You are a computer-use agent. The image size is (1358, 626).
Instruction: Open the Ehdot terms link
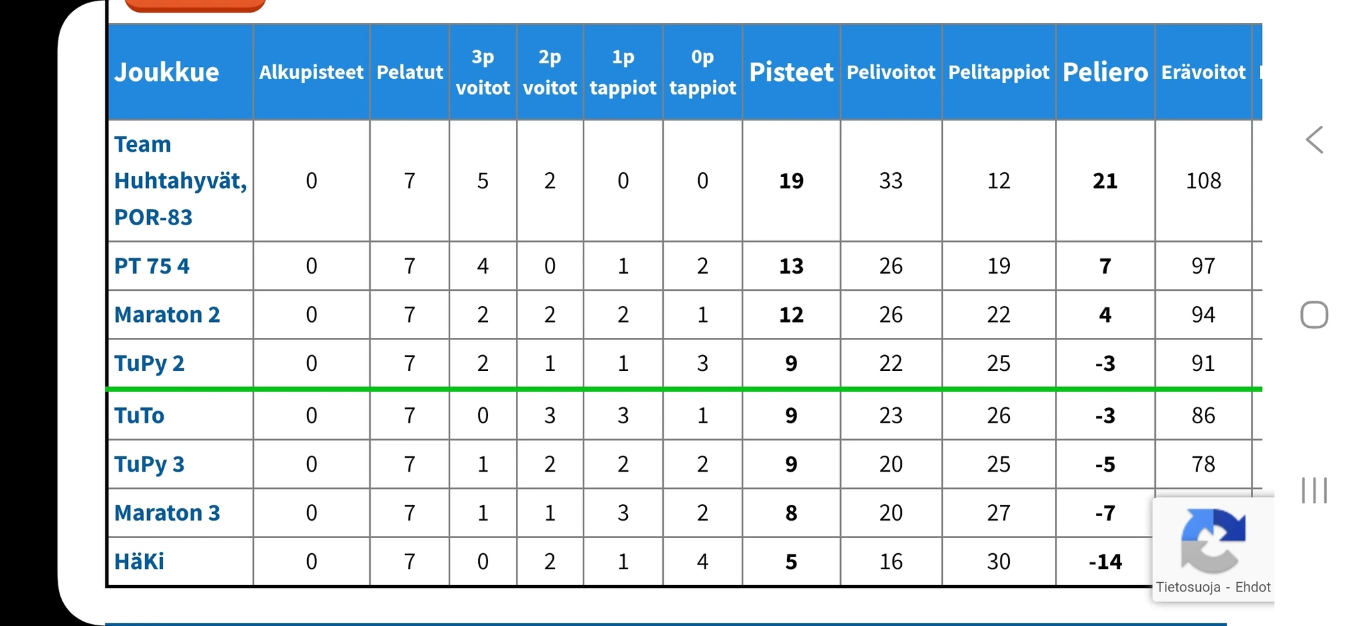point(1253,587)
